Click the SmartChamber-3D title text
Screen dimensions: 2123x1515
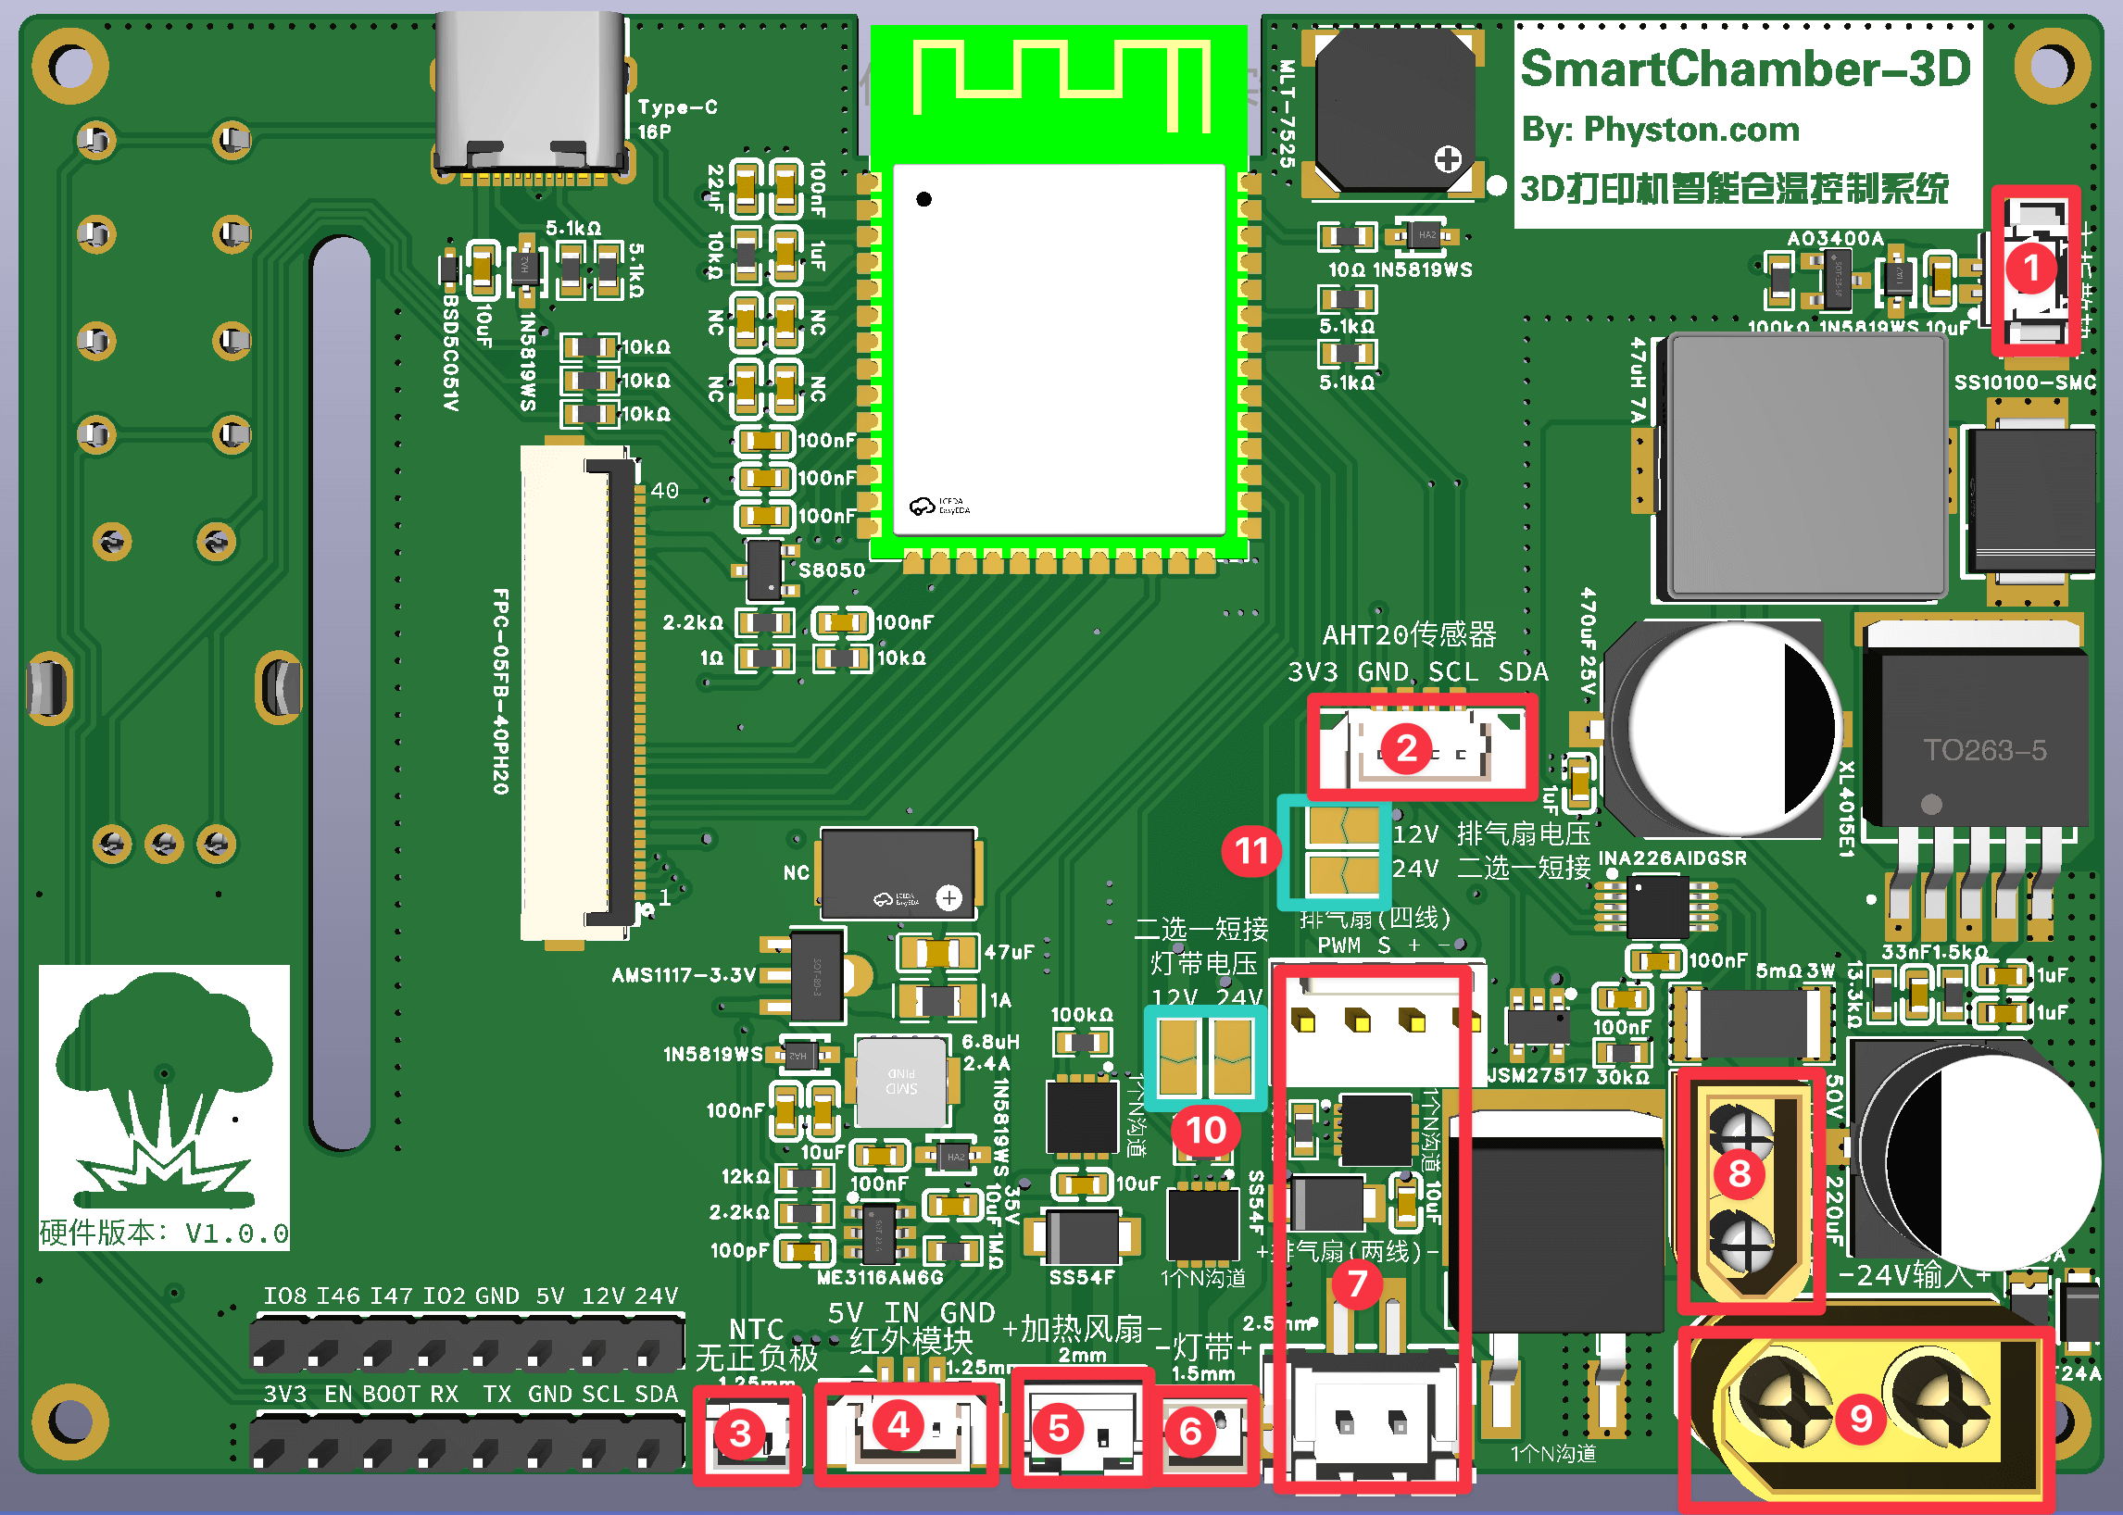tap(1745, 69)
